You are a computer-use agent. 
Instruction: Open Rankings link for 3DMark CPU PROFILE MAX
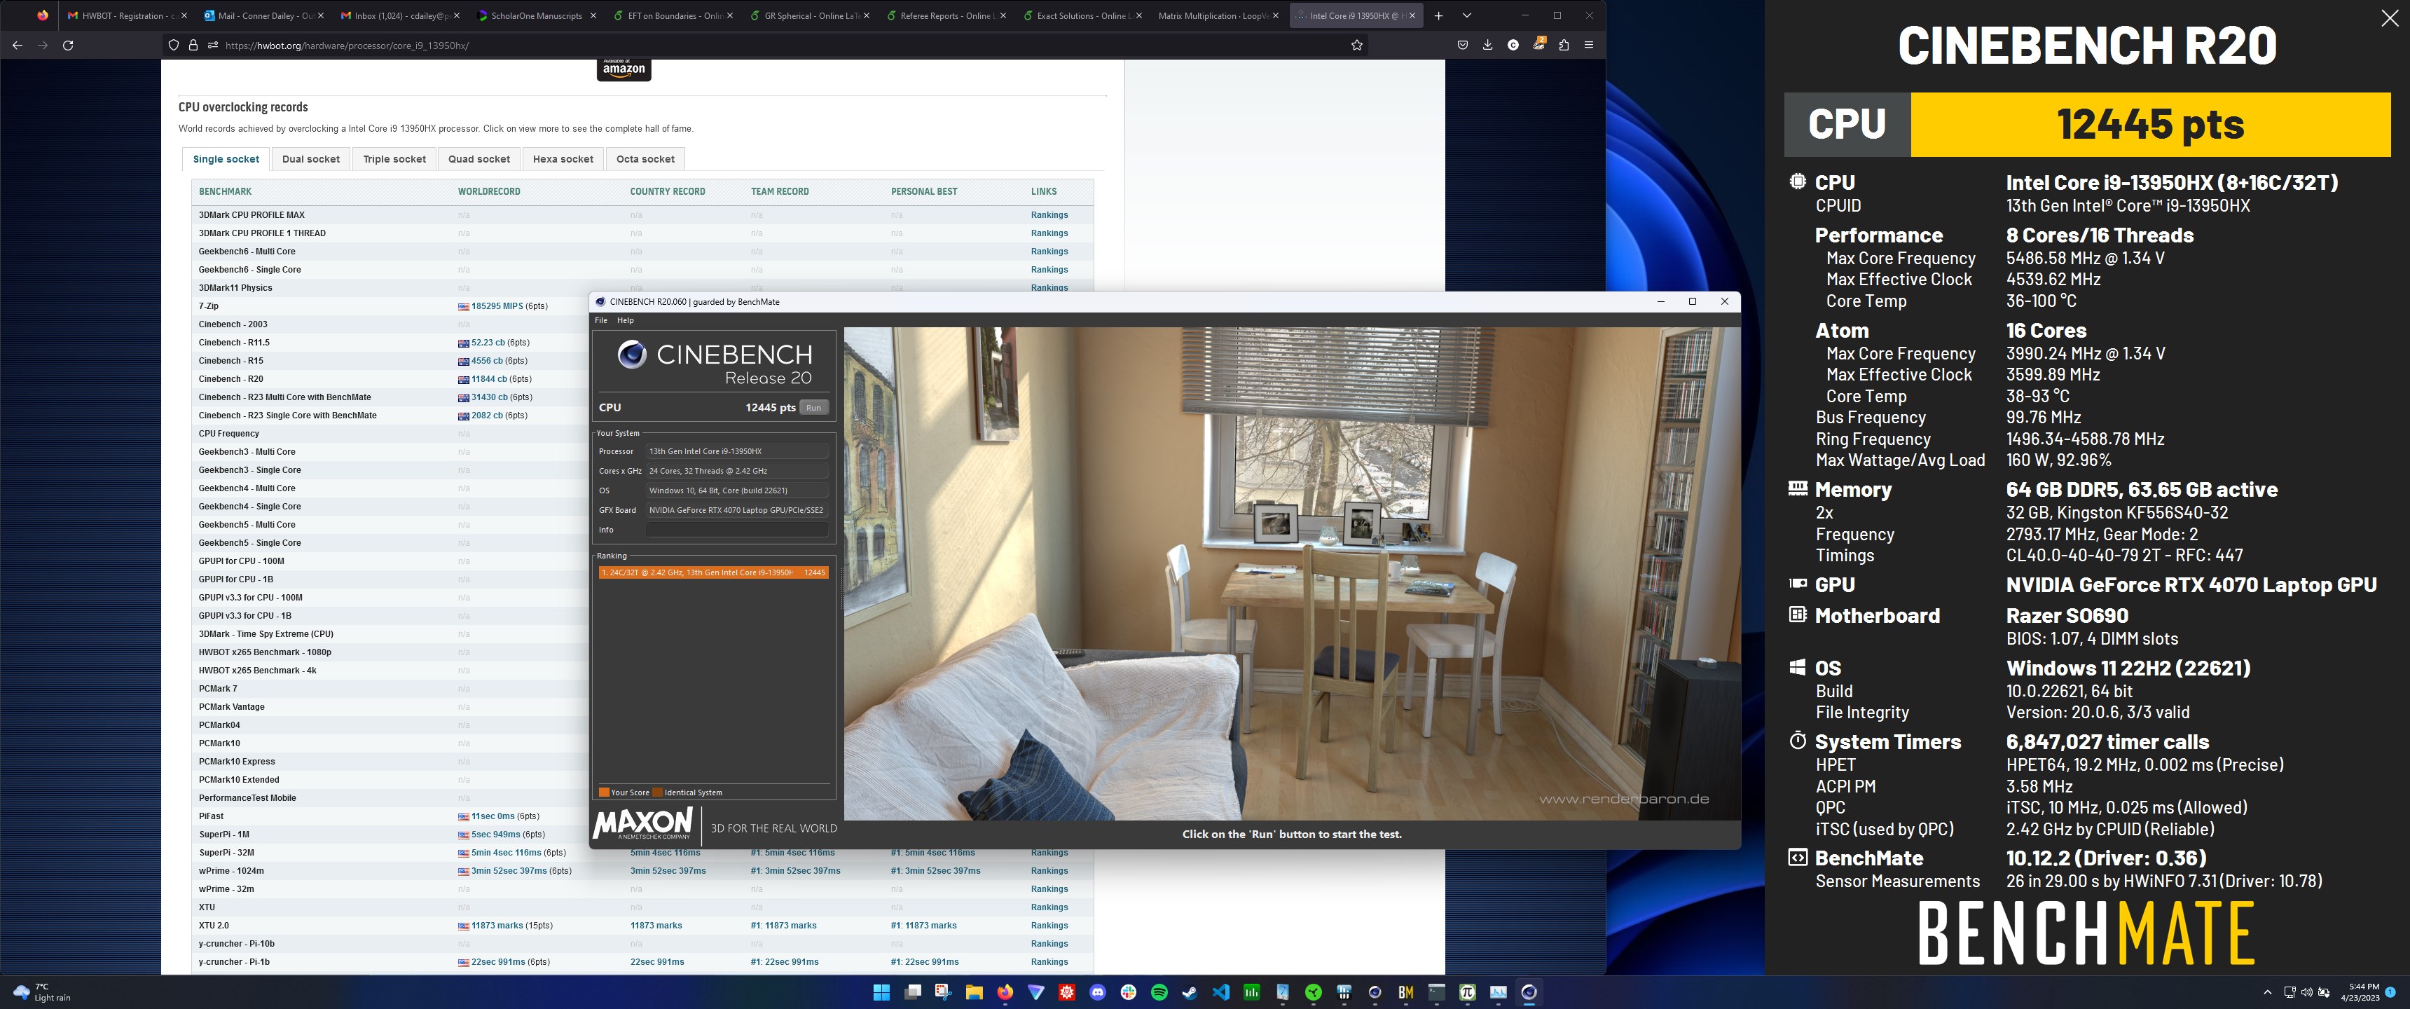click(x=1049, y=215)
